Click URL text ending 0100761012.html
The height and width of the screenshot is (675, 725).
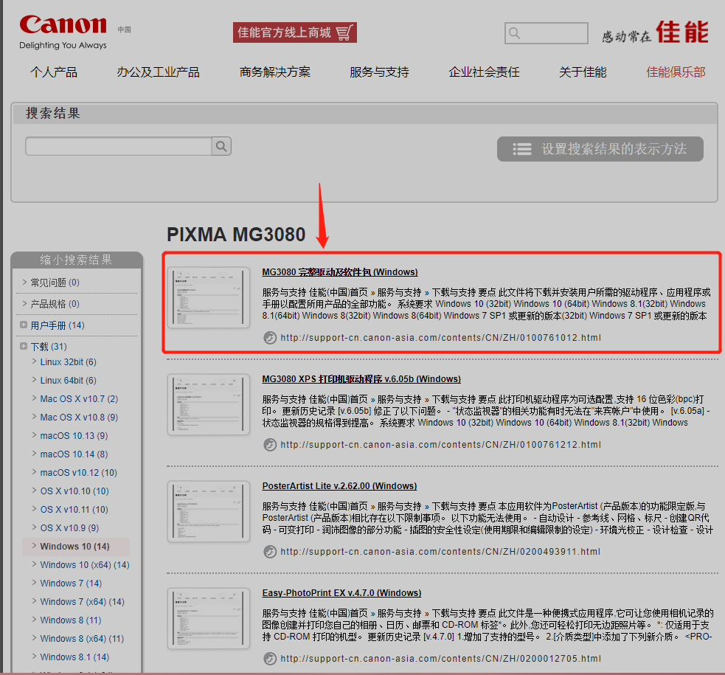440,338
